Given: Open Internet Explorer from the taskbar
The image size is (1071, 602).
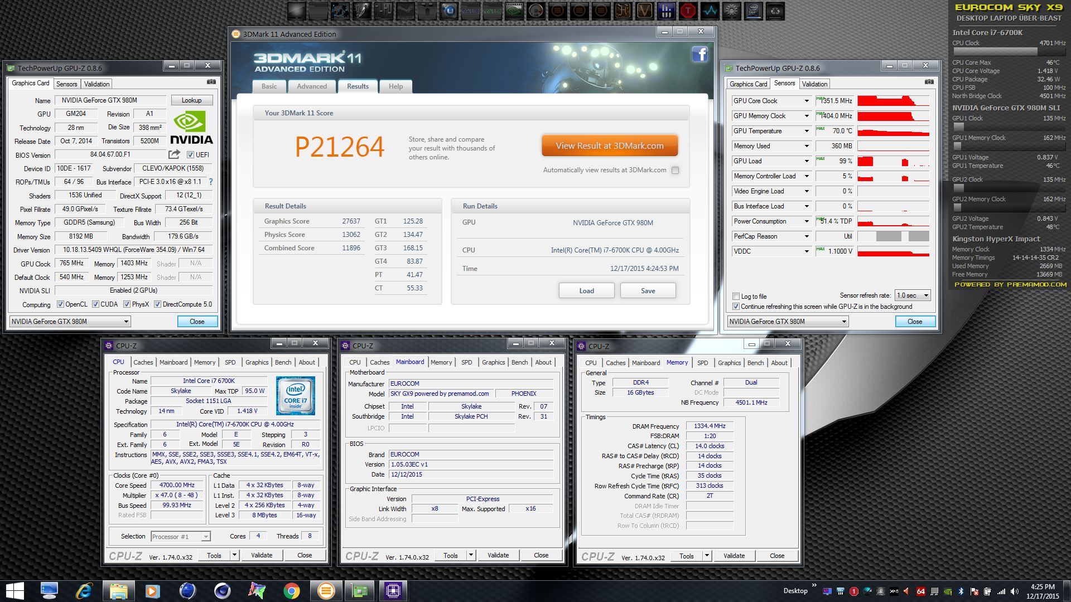Looking at the screenshot, I should [84, 590].
